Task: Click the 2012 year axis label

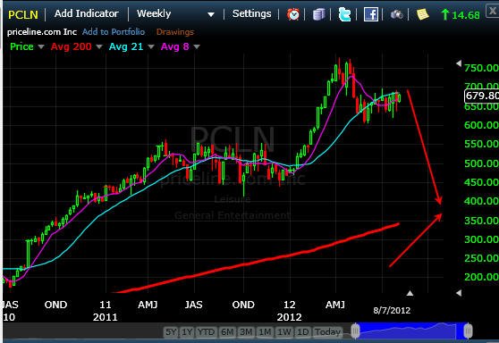Action: click(x=289, y=317)
